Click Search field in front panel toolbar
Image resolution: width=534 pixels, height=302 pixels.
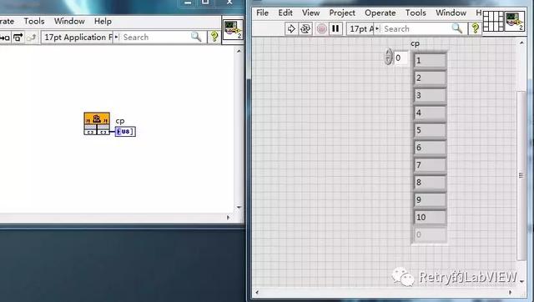417,29
